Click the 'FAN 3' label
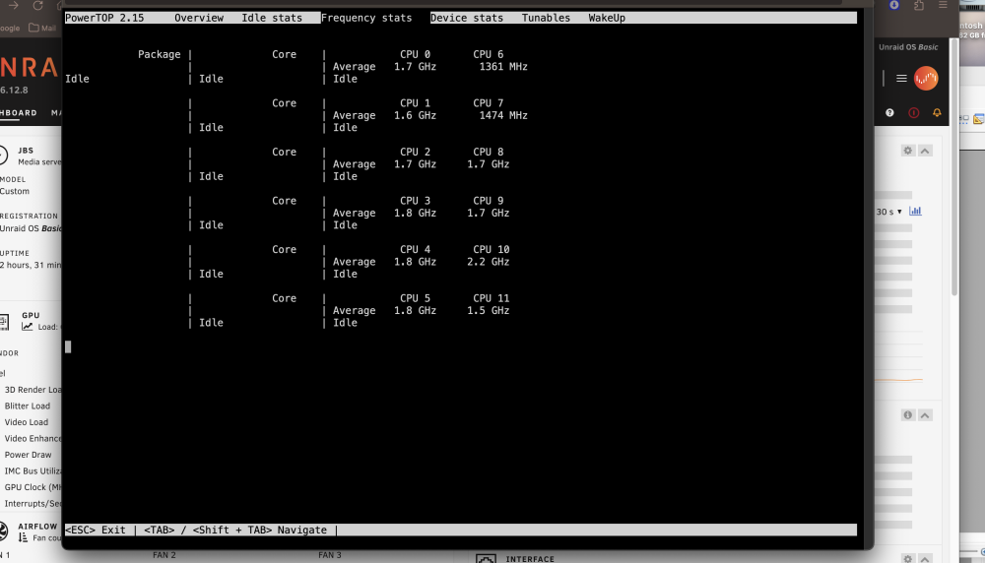Image resolution: width=985 pixels, height=563 pixels. click(330, 555)
